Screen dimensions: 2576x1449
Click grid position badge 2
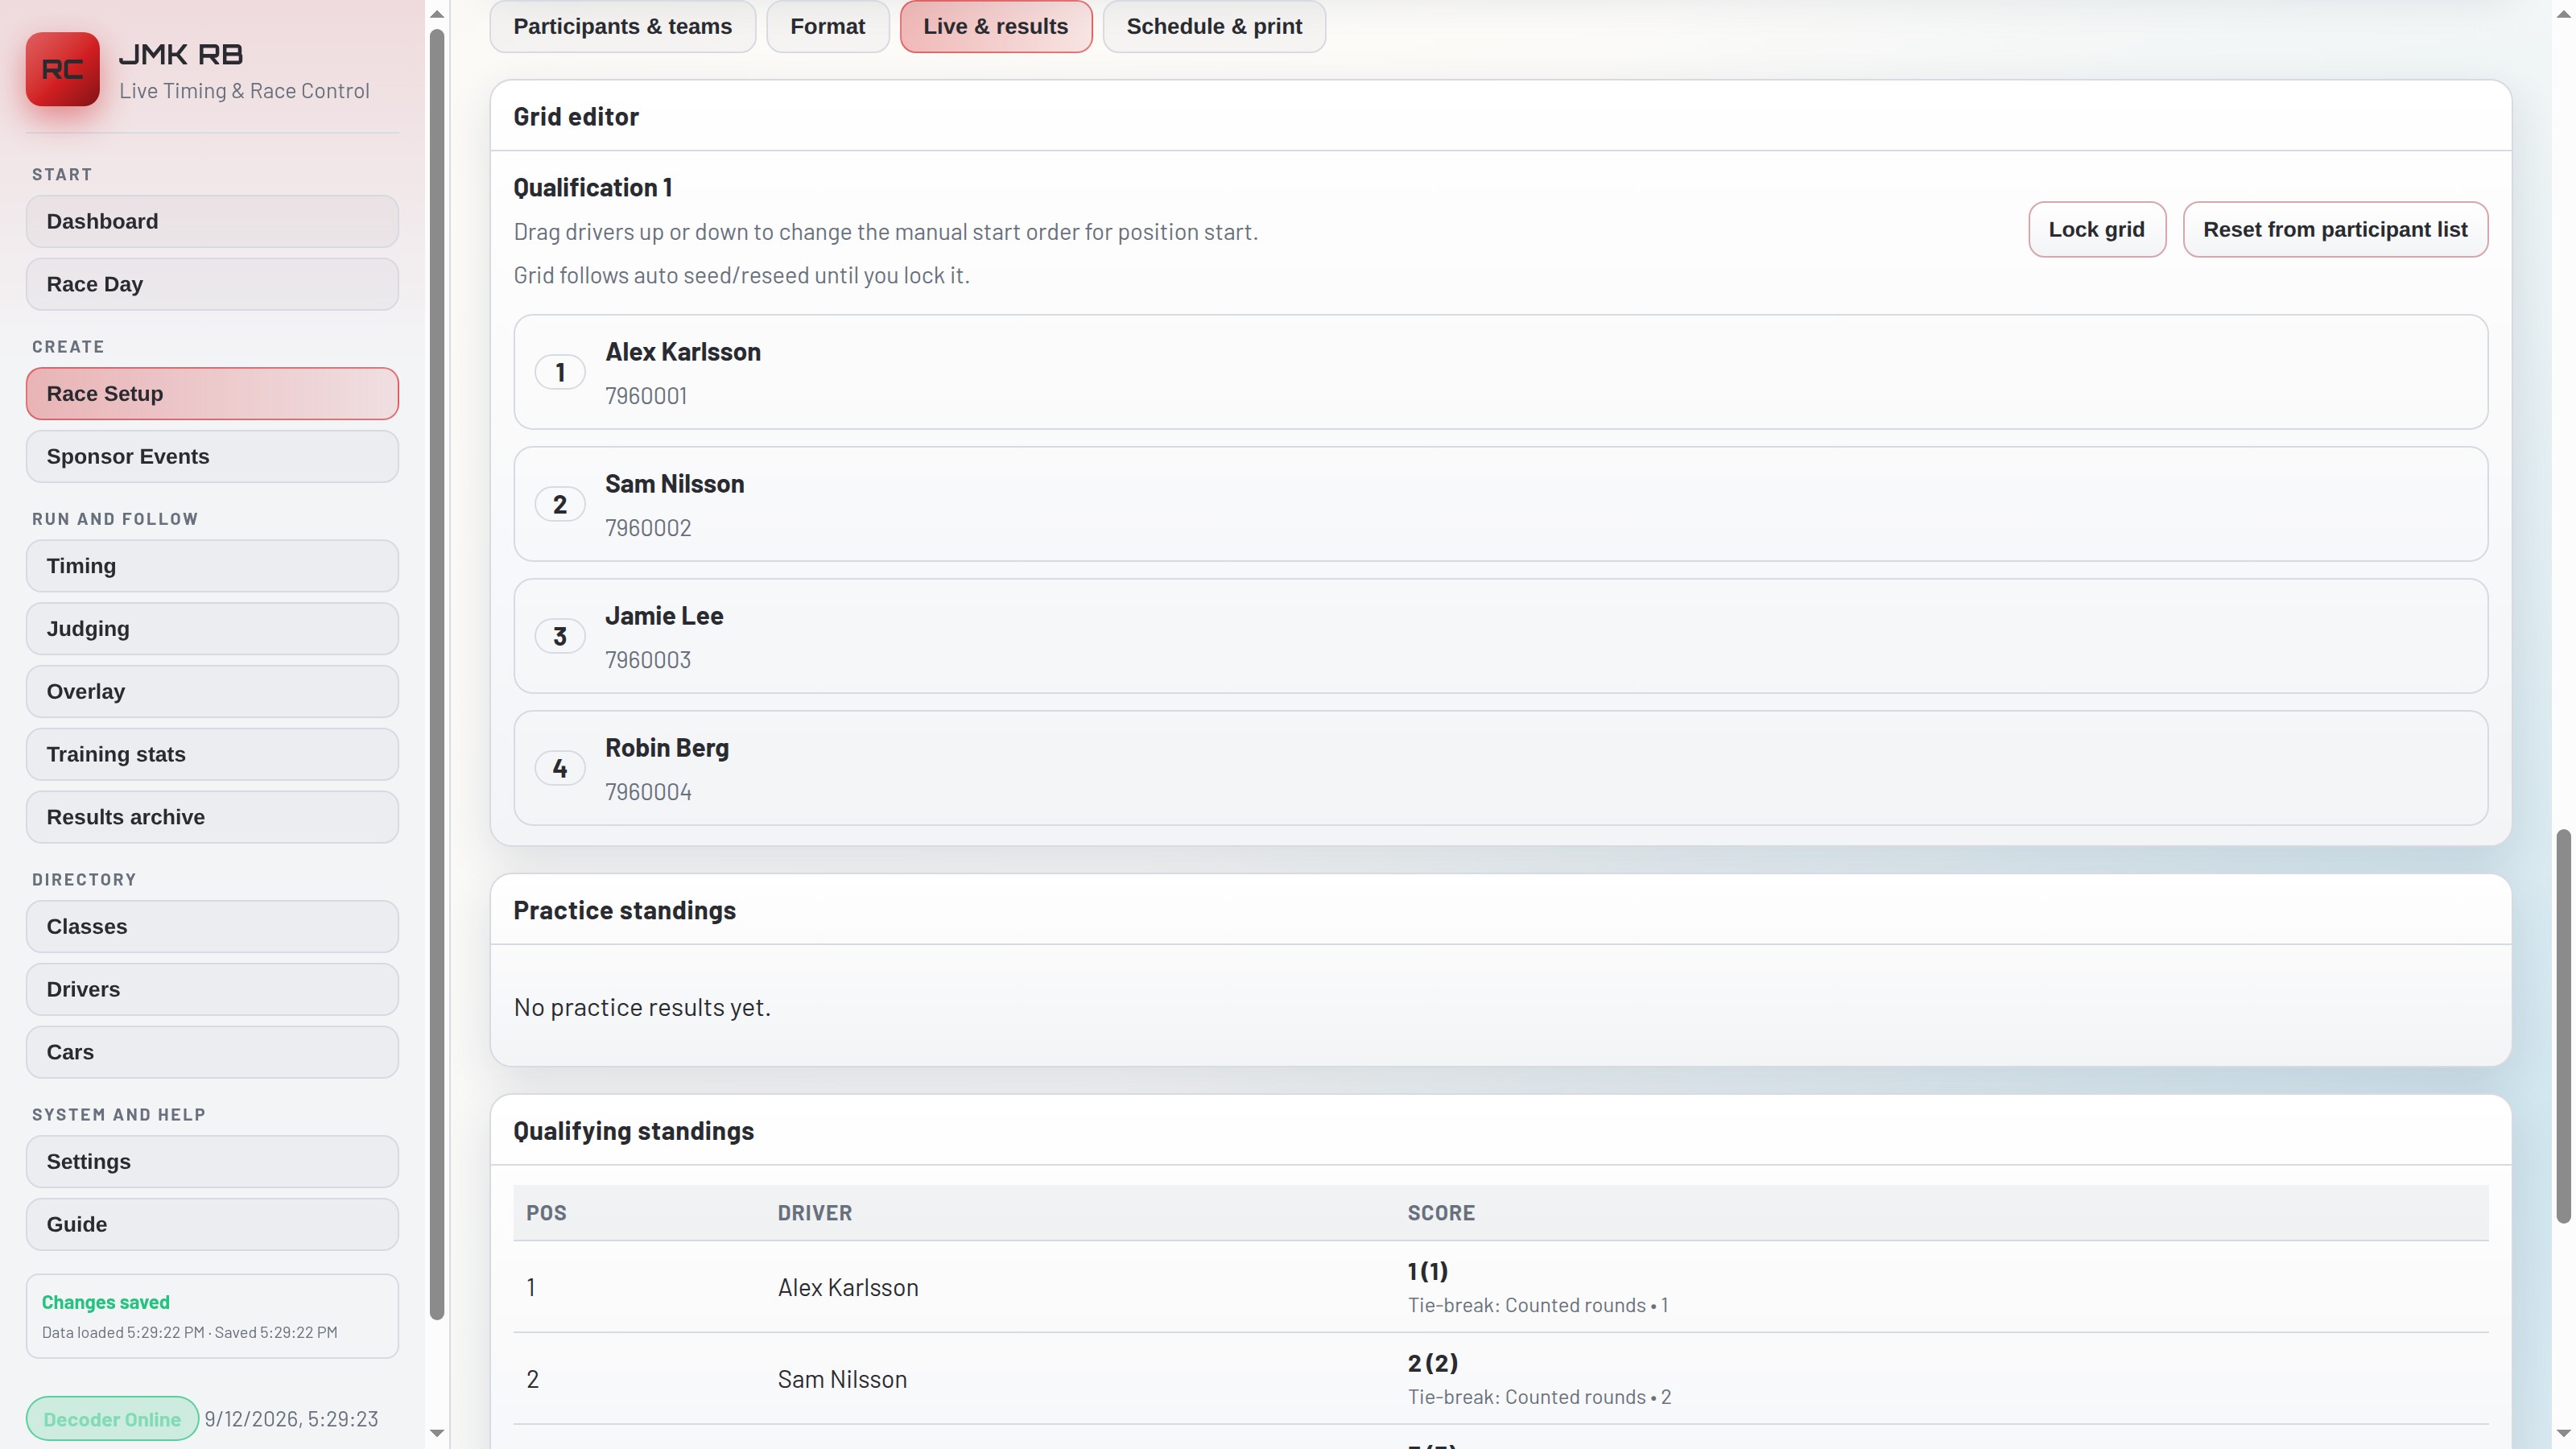[560, 504]
